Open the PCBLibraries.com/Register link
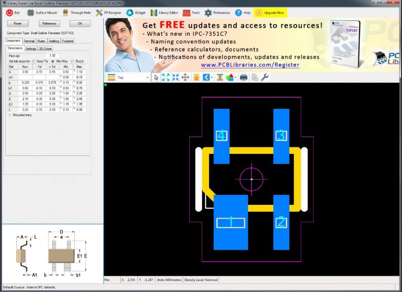Viewport: 402px width, 292px height. [250, 65]
